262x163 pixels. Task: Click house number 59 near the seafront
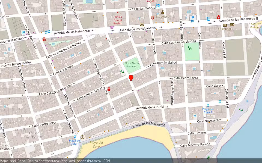[239, 91]
